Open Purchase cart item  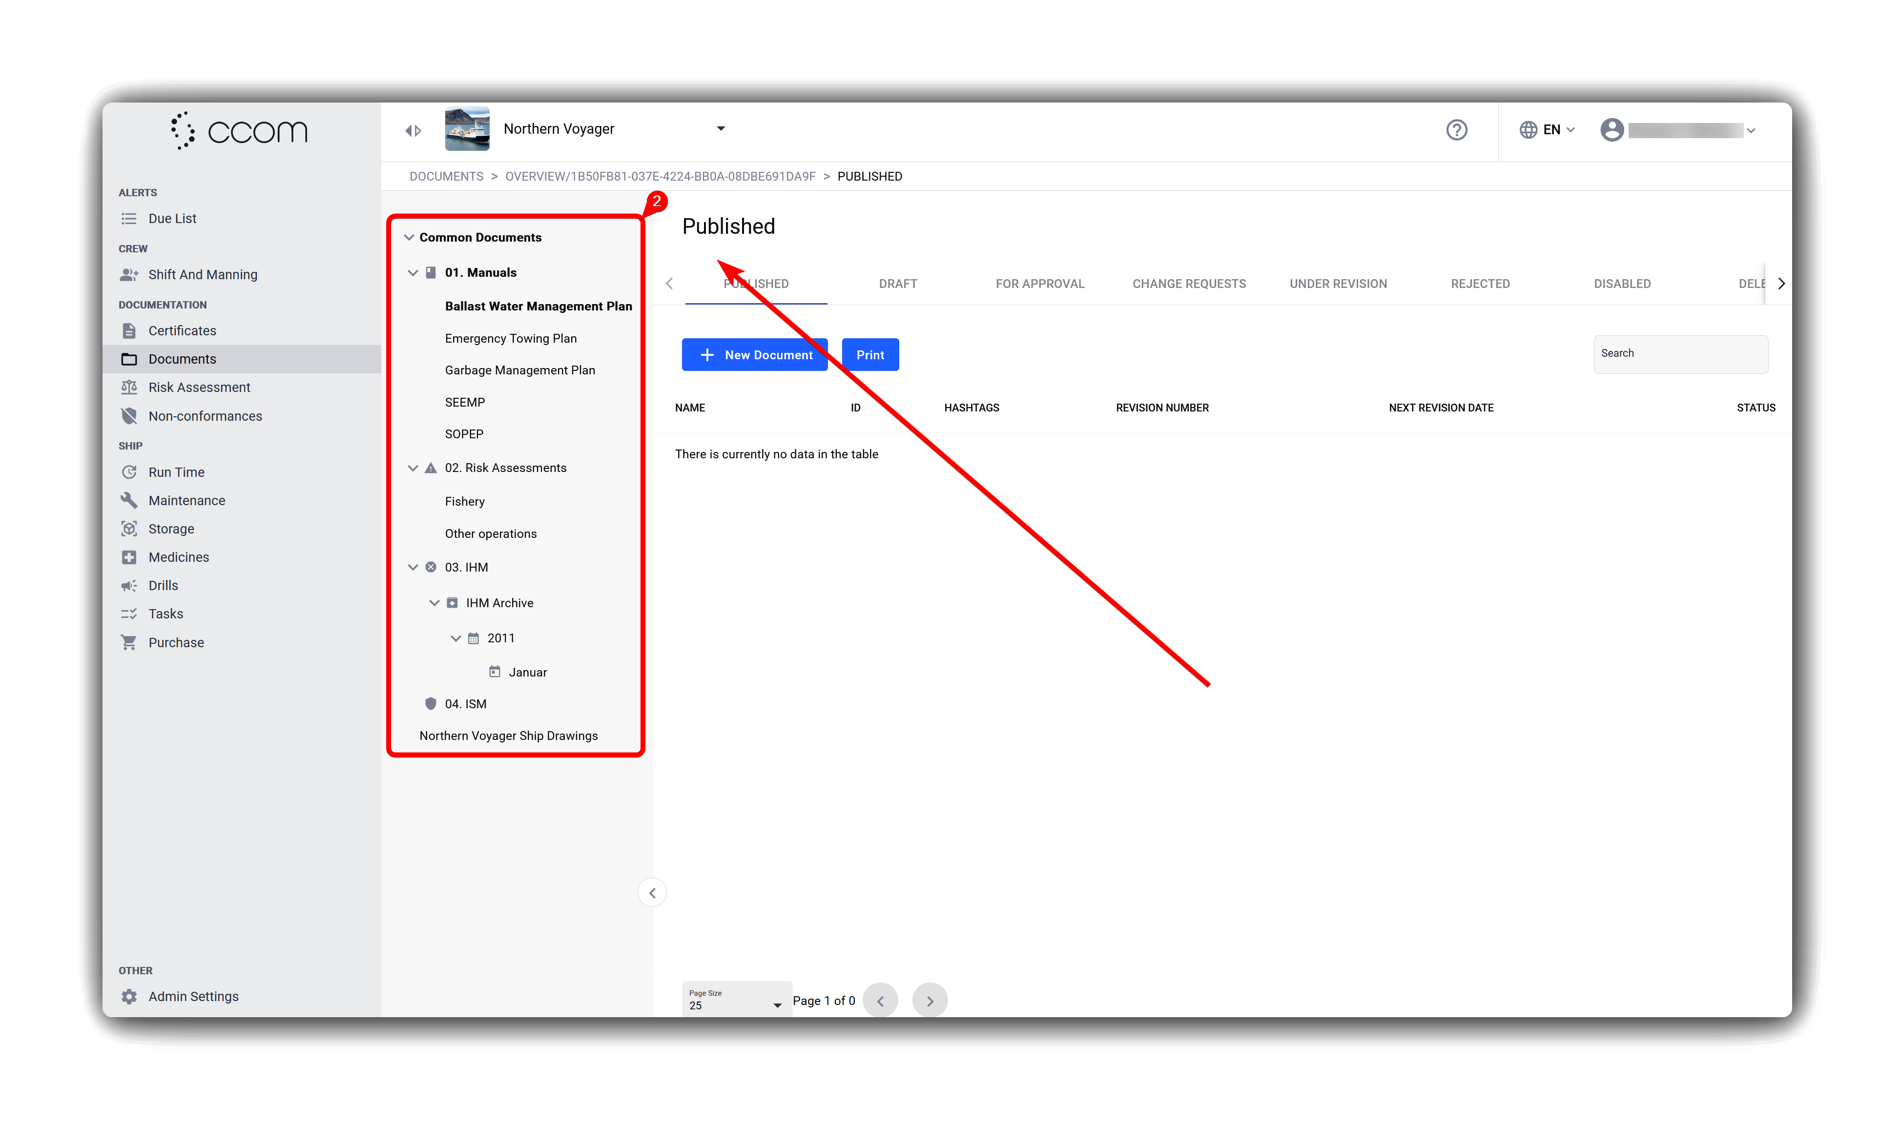175,642
